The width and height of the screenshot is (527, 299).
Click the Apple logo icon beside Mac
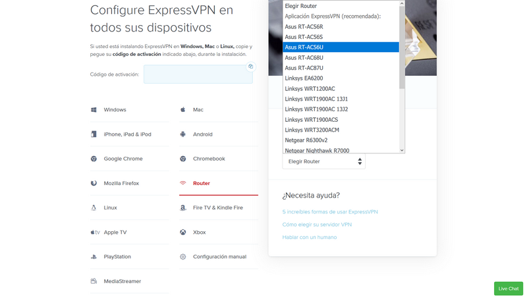(183, 109)
